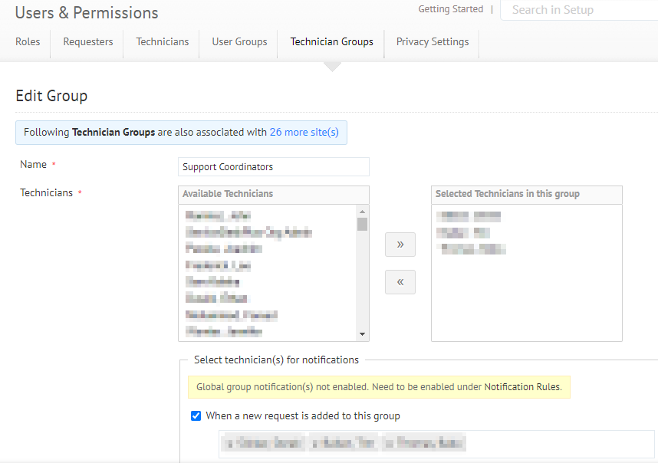Click the scroll up arrow in Available Technicians
The image size is (658, 463).
[362, 210]
